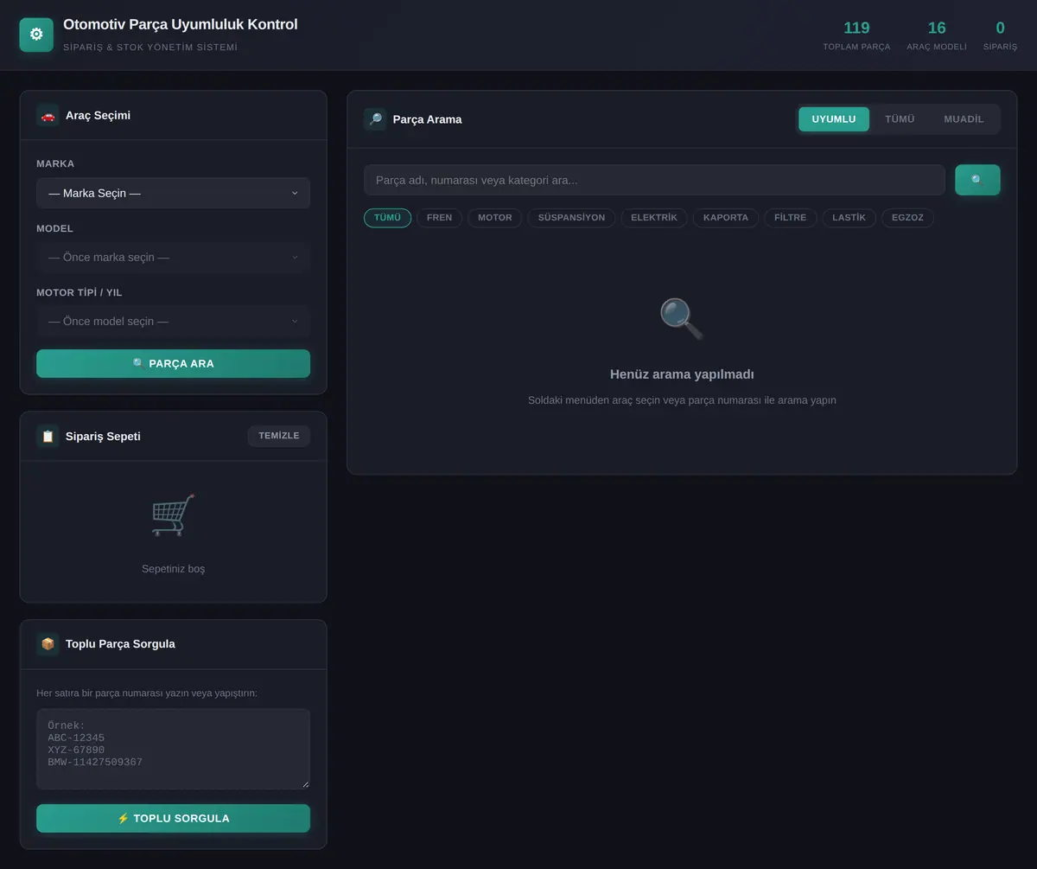Filter parts by ELEKTRİK category
The height and width of the screenshot is (869, 1037).
(x=654, y=218)
